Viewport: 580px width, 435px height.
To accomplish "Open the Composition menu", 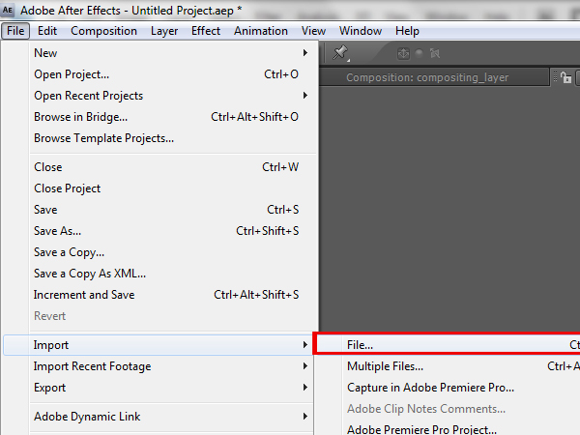I will (104, 31).
